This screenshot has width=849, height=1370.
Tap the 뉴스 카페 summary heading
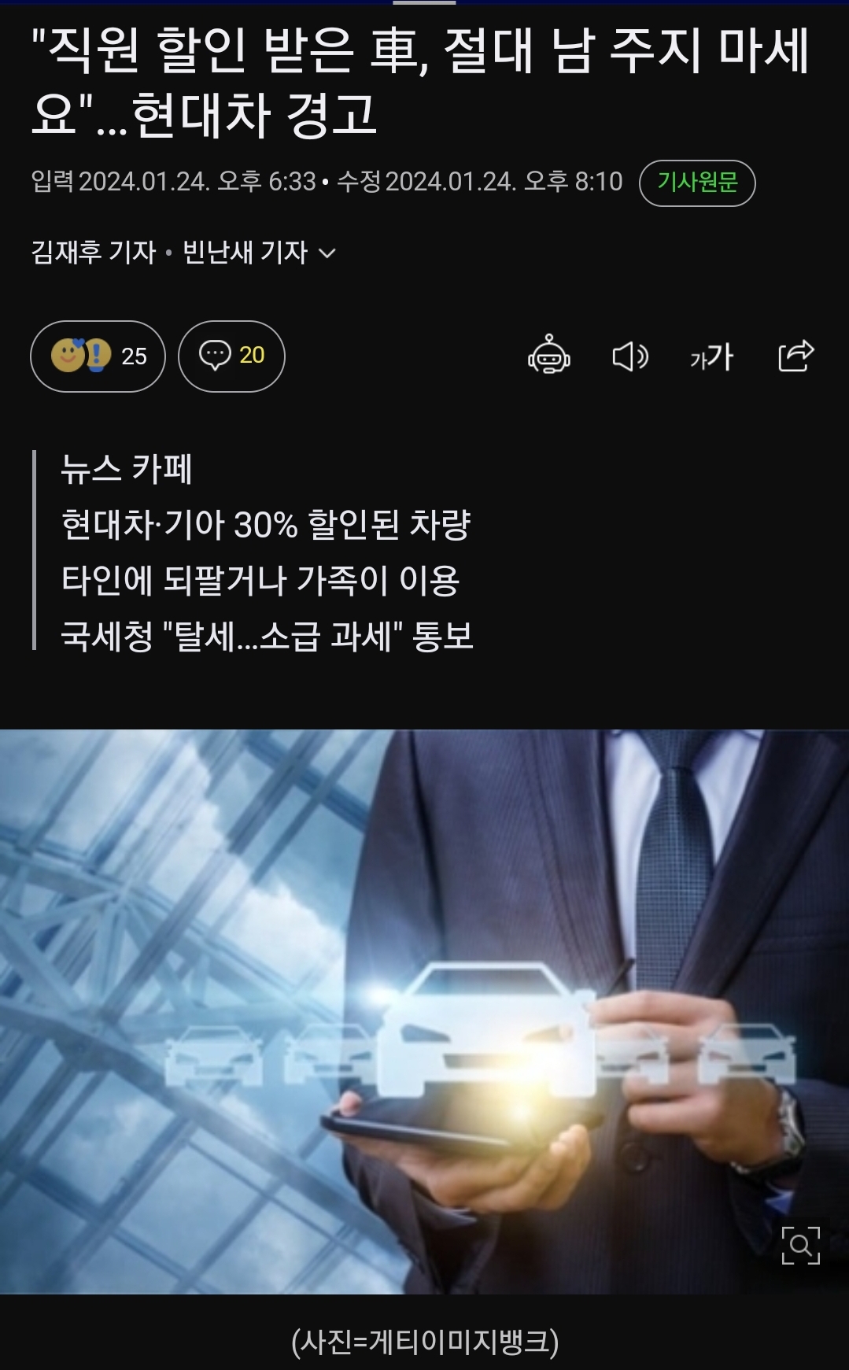click(x=127, y=469)
